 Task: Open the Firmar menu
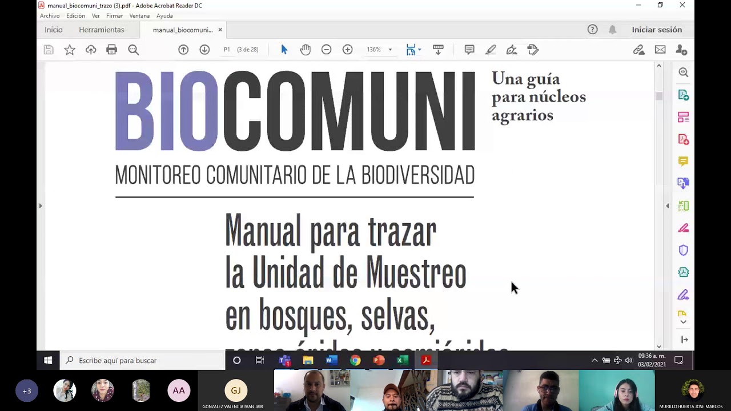[x=114, y=16]
